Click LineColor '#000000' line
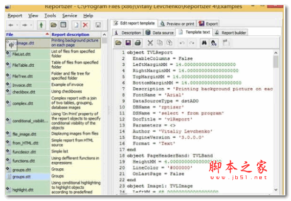 click(163, 168)
